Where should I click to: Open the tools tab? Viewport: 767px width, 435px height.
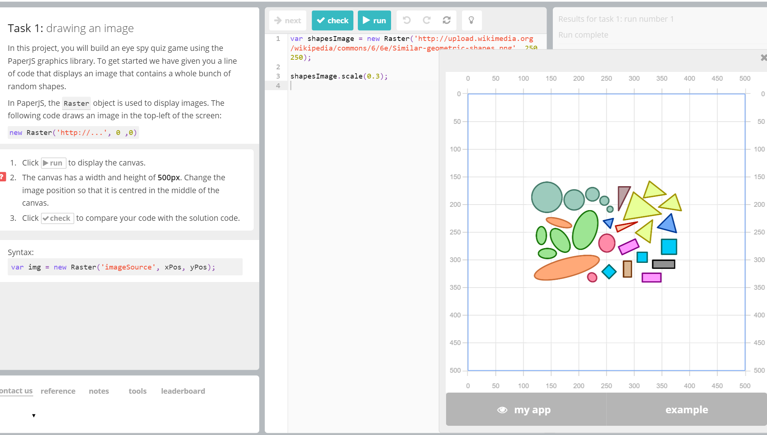coord(137,391)
